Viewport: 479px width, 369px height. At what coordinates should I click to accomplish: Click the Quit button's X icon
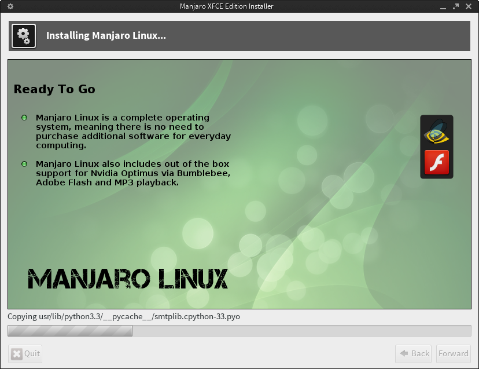pyautogui.click(x=17, y=354)
